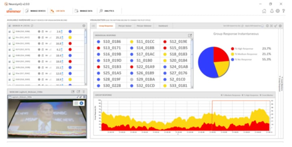Viewport: 292px width, 147px height.
Task: Uncheck the device checkbox in the 6.2 row
Action: pyautogui.click(x=9, y=49)
